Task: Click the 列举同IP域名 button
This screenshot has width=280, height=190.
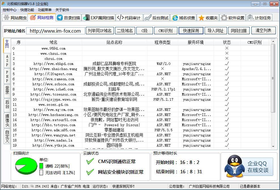Action: coord(100,31)
